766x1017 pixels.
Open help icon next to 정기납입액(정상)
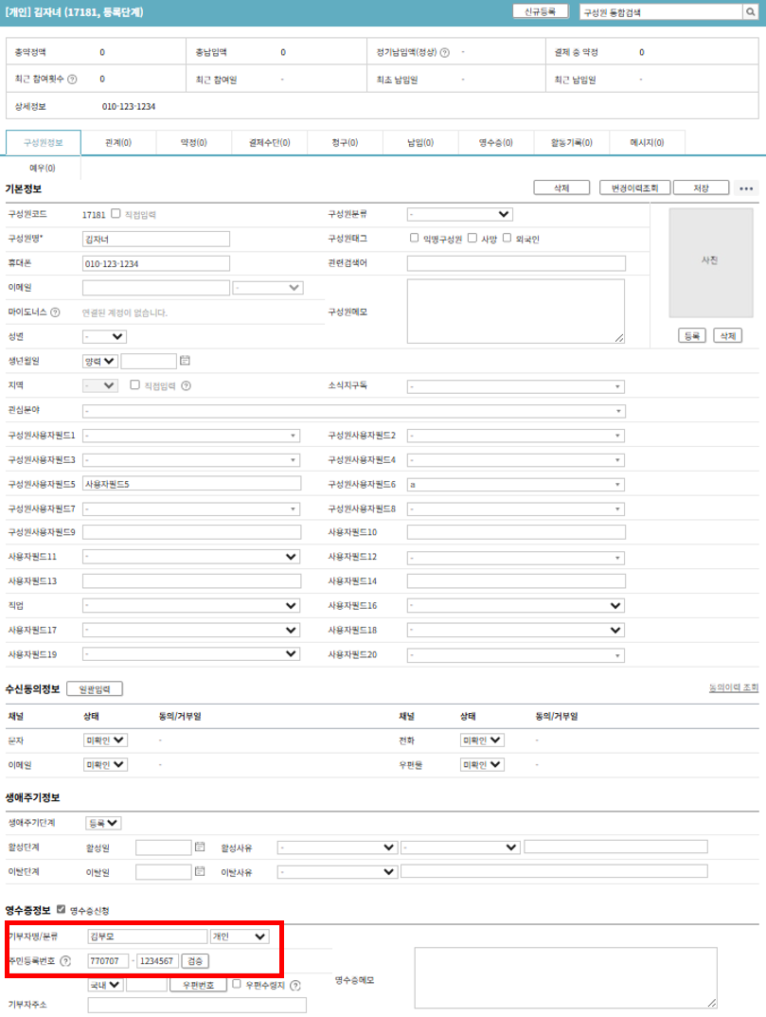tap(445, 52)
